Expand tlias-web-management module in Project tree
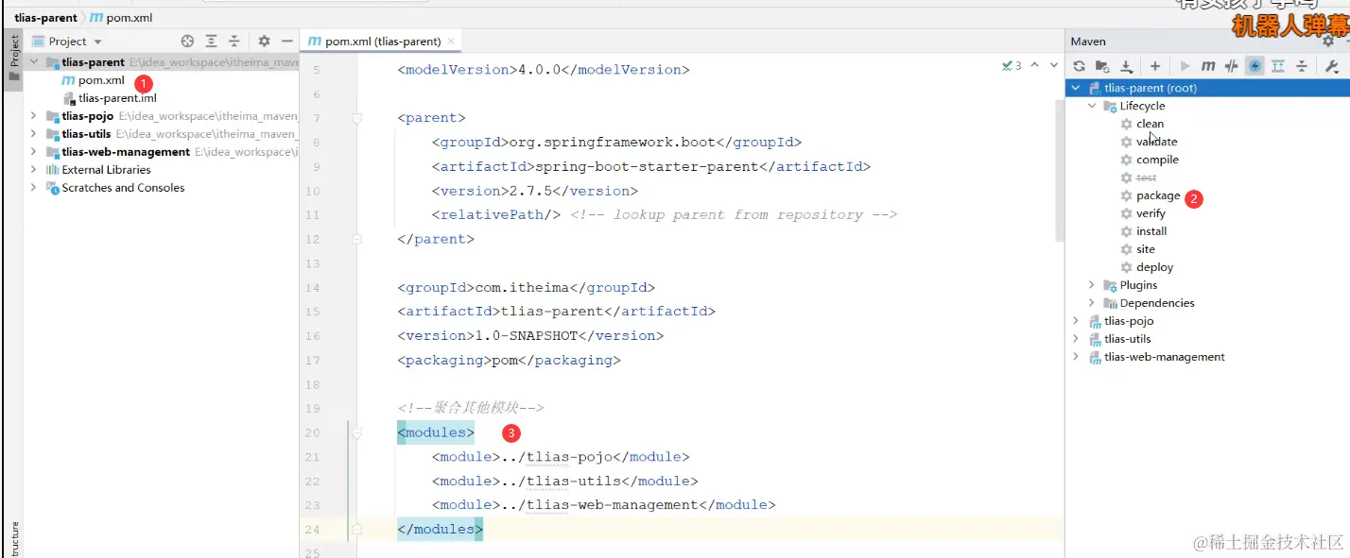1350x558 pixels. (34, 152)
